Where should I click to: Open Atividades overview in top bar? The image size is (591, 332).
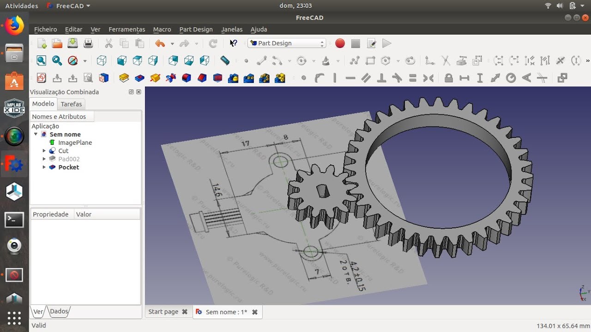22,6
